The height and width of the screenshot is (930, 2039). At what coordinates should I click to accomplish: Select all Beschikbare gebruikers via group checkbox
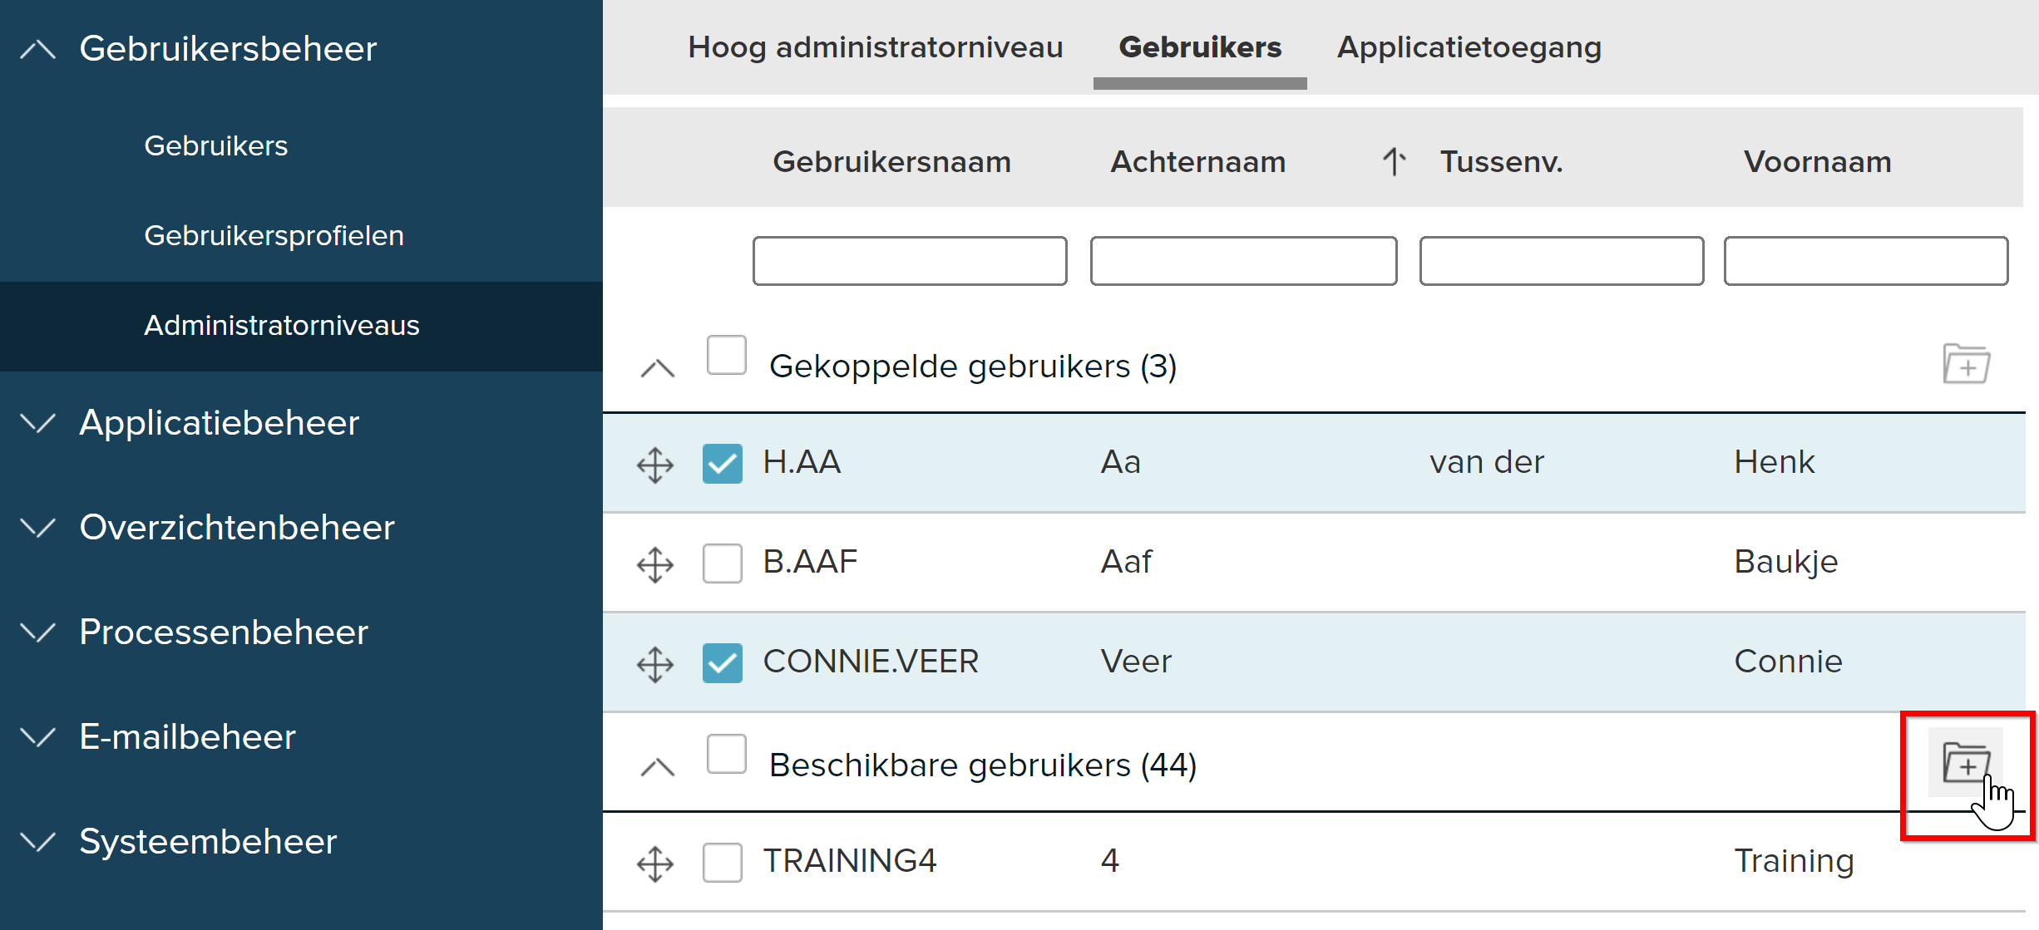[726, 754]
